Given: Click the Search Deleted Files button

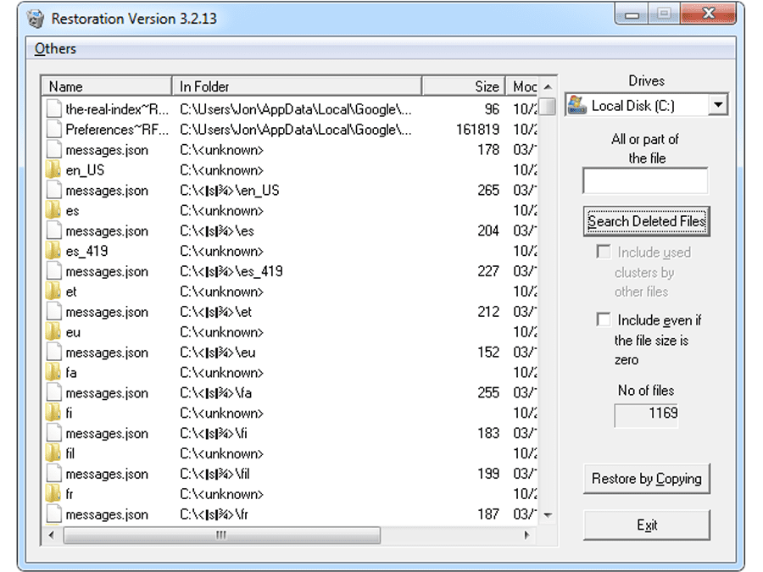Looking at the screenshot, I should click(647, 221).
